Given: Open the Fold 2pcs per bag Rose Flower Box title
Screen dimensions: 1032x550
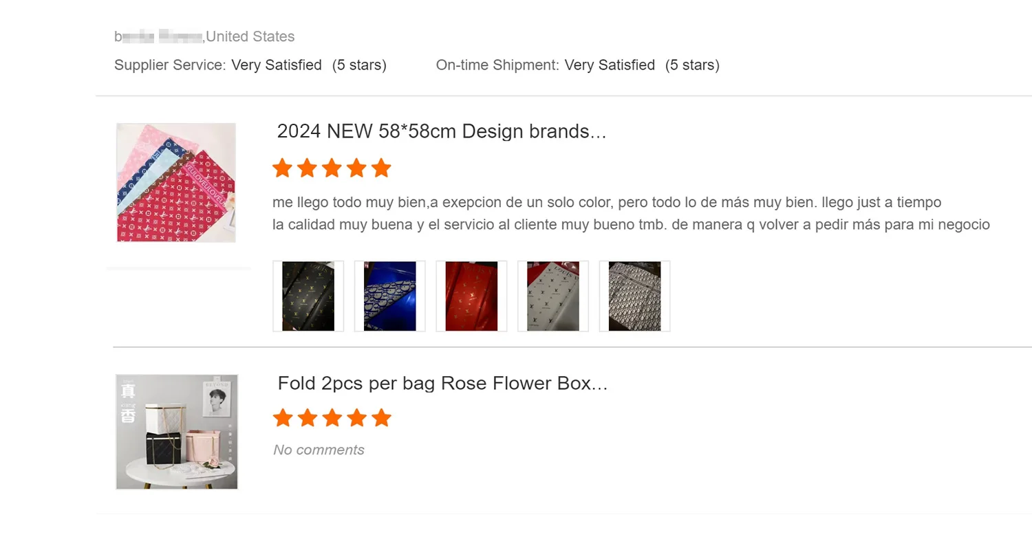Looking at the screenshot, I should [x=442, y=383].
